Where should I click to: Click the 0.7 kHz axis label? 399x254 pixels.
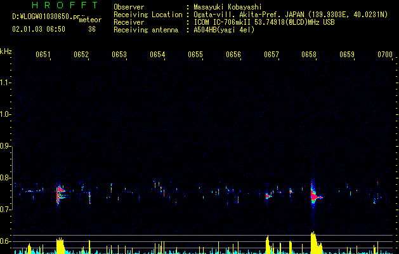pyautogui.click(x=5, y=210)
